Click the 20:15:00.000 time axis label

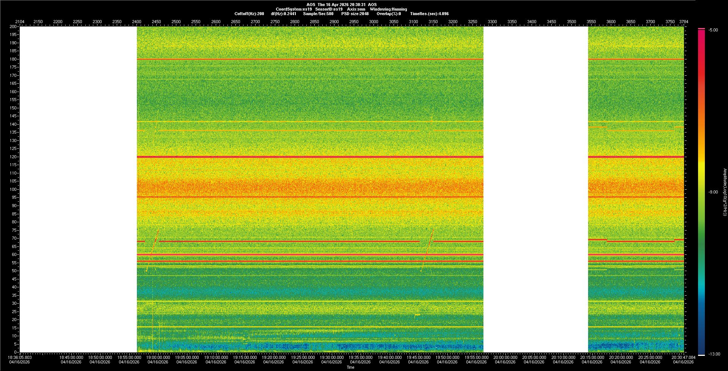(592, 357)
